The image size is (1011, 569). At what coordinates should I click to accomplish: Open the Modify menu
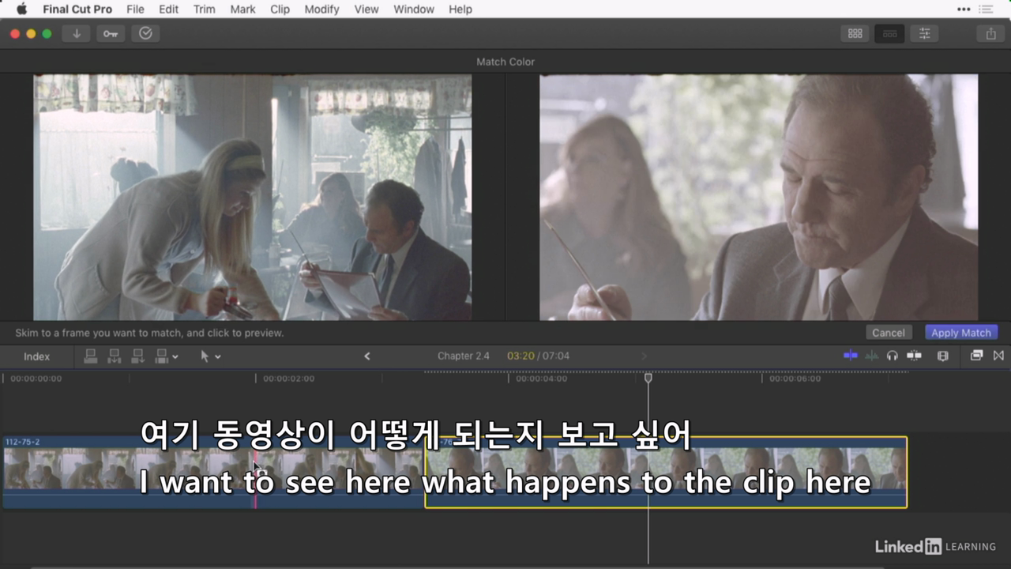pyautogui.click(x=321, y=9)
